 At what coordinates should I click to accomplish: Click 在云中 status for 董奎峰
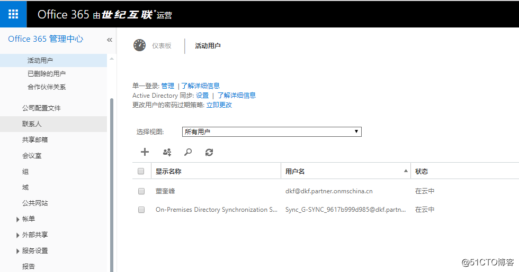[x=425, y=191]
